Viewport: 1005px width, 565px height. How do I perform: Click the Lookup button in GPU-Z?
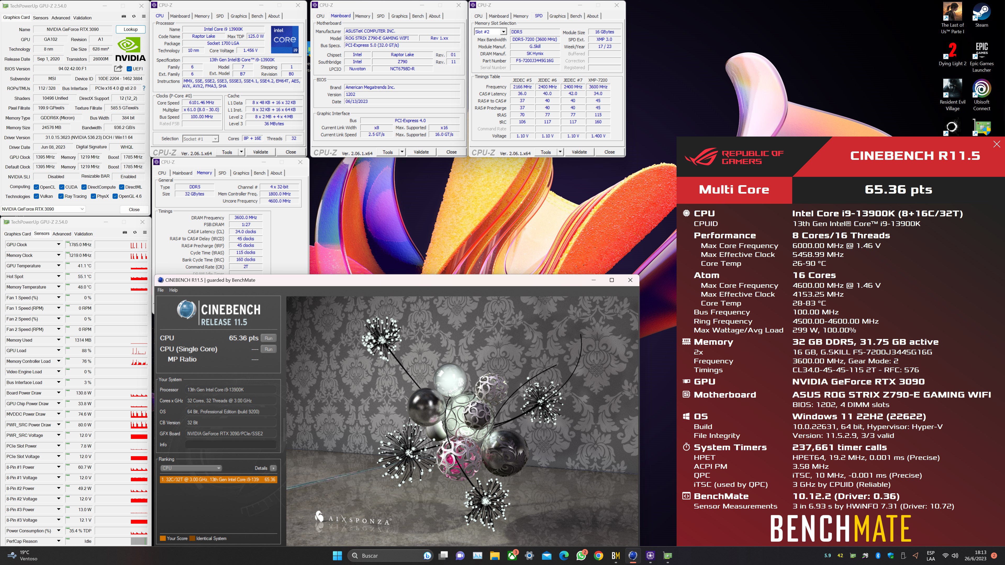(x=131, y=29)
